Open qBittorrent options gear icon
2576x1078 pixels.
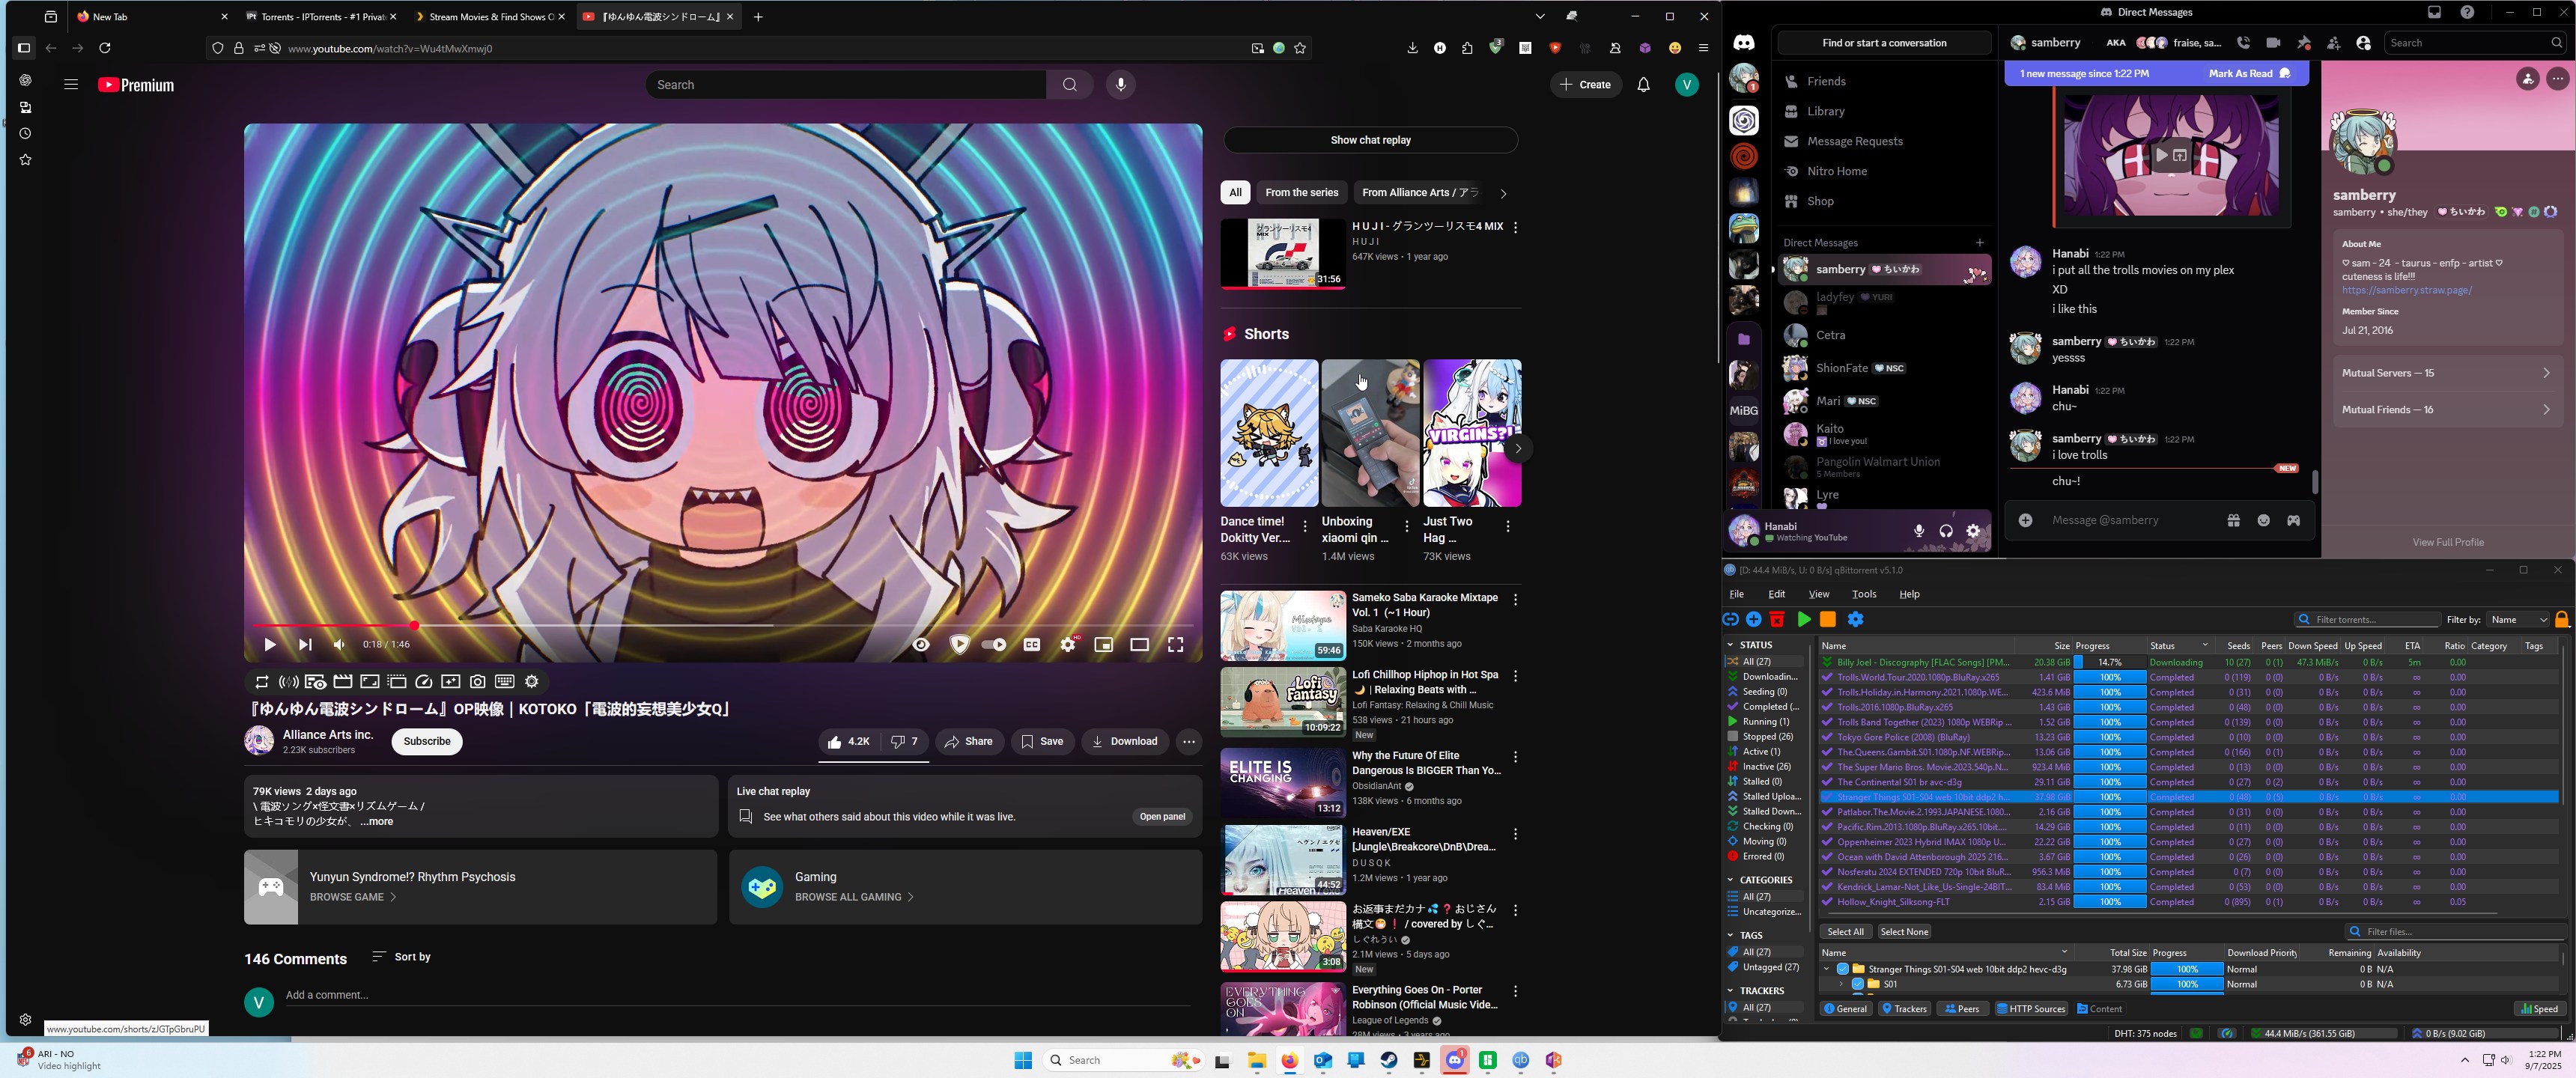1855,620
